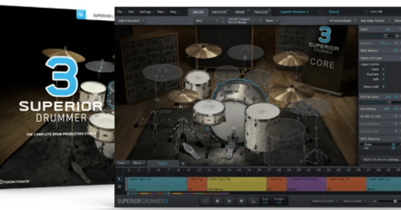Expand the Voice and Layer section

tap(380, 58)
